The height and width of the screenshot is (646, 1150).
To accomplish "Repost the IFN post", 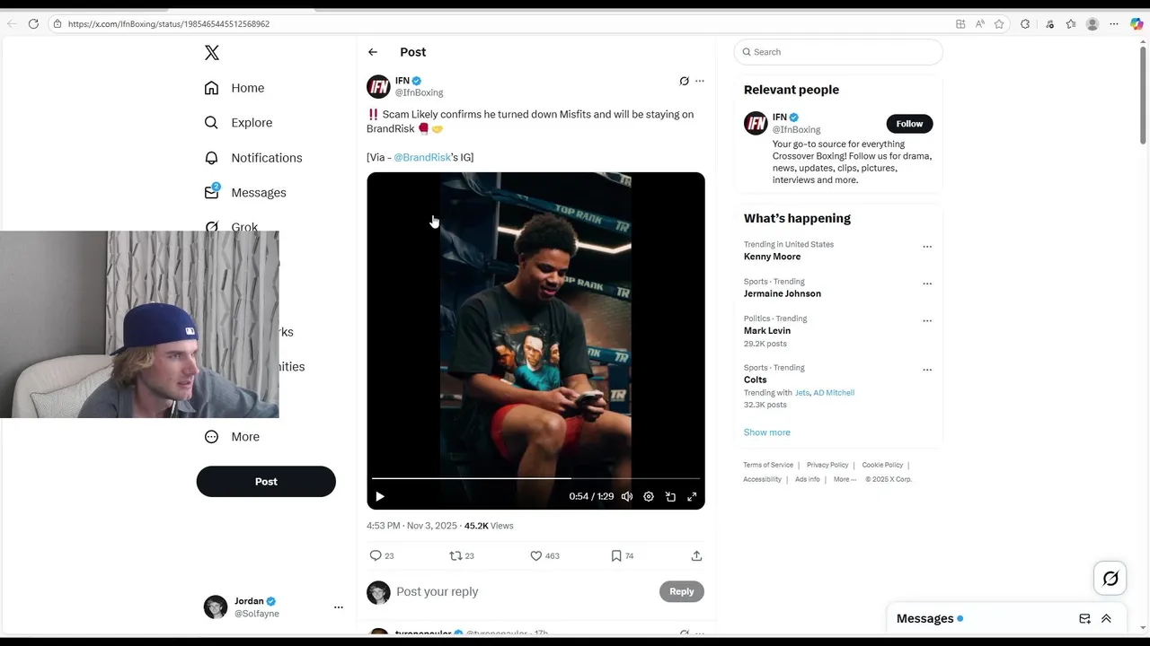I will pos(456,555).
